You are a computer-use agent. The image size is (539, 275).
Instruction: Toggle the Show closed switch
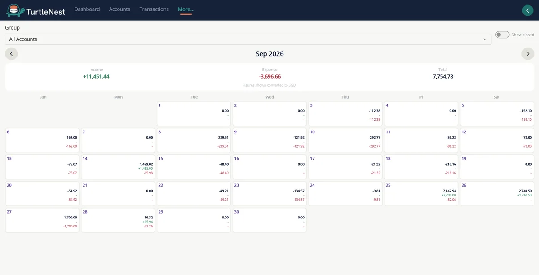click(502, 35)
